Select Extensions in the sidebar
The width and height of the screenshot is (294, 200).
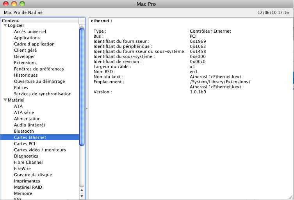25,63
